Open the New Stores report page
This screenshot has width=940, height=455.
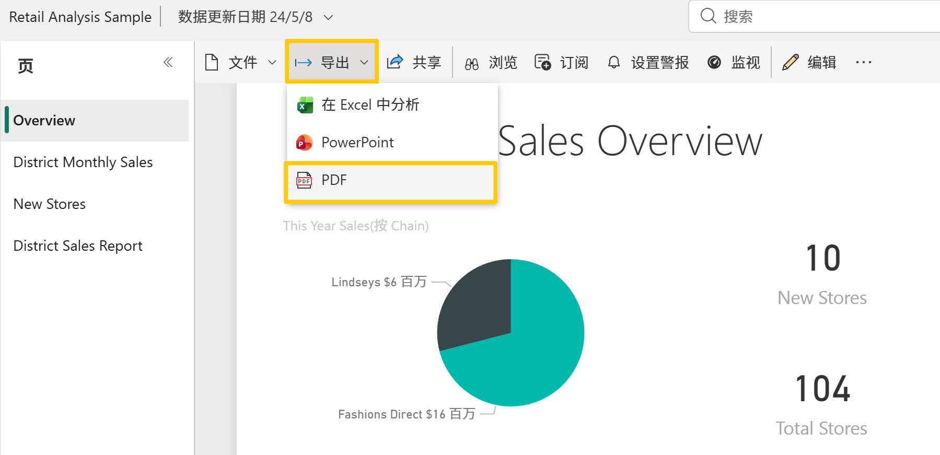49,204
